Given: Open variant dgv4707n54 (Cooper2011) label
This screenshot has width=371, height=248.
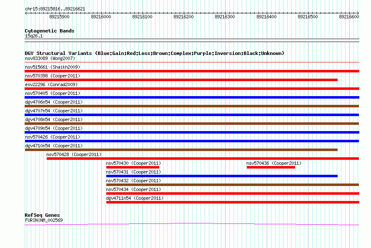Looking at the screenshot, I should point(54,111).
